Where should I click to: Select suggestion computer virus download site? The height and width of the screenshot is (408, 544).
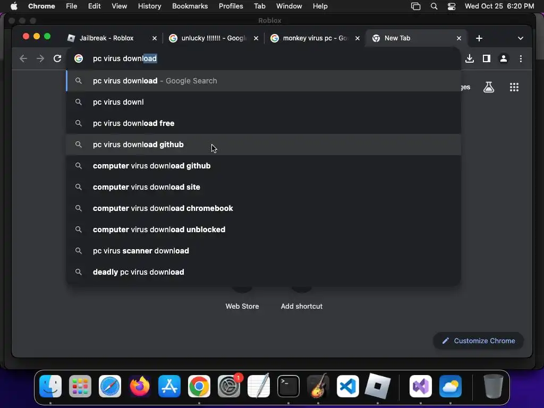(x=263, y=187)
